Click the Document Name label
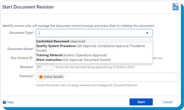Viewport: 184px width, 110px height. 21,49
